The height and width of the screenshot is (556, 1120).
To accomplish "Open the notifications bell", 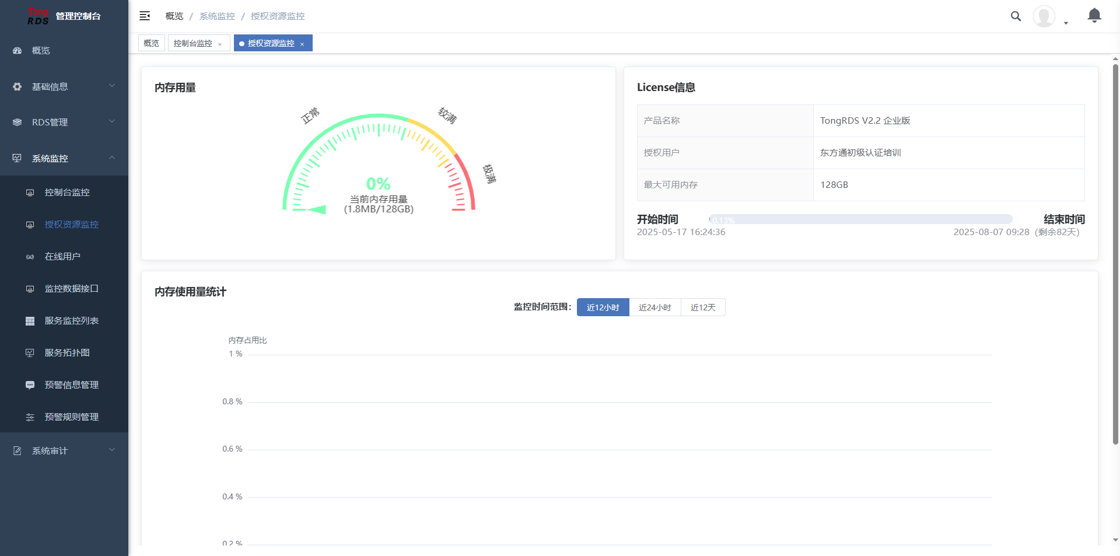I will (1094, 16).
